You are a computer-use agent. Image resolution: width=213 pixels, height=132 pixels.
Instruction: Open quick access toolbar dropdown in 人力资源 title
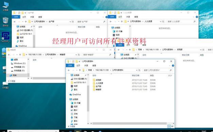pyautogui.click(x=121, y=13)
